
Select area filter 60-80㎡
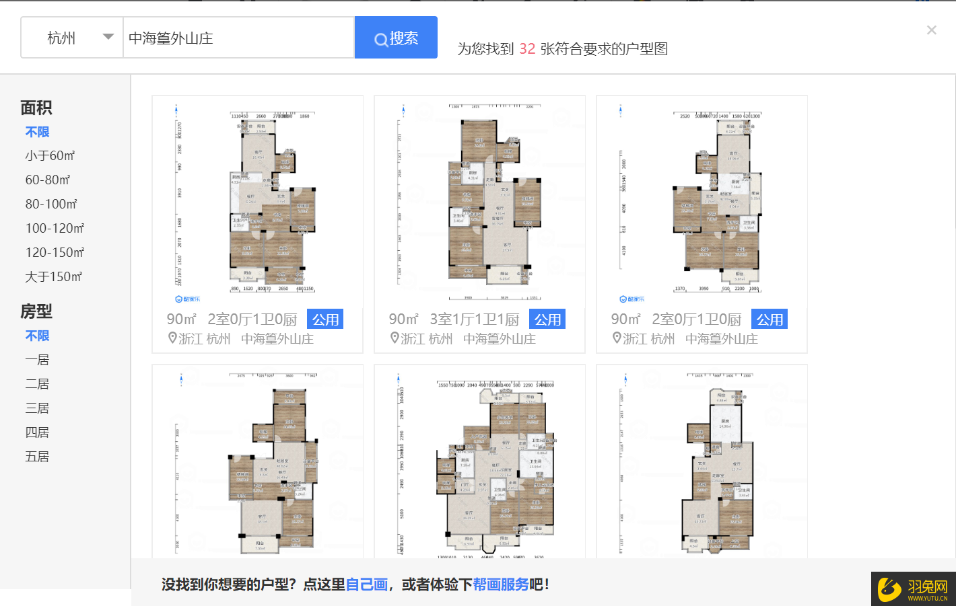pyautogui.click(x=48, y=180)
